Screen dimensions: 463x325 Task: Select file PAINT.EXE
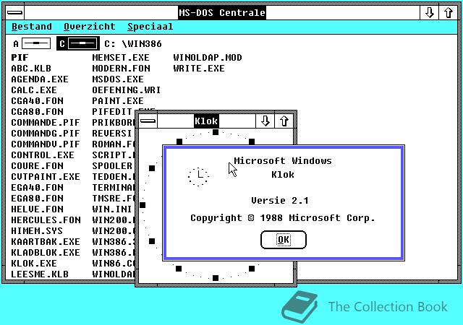[x=118, y=101]
